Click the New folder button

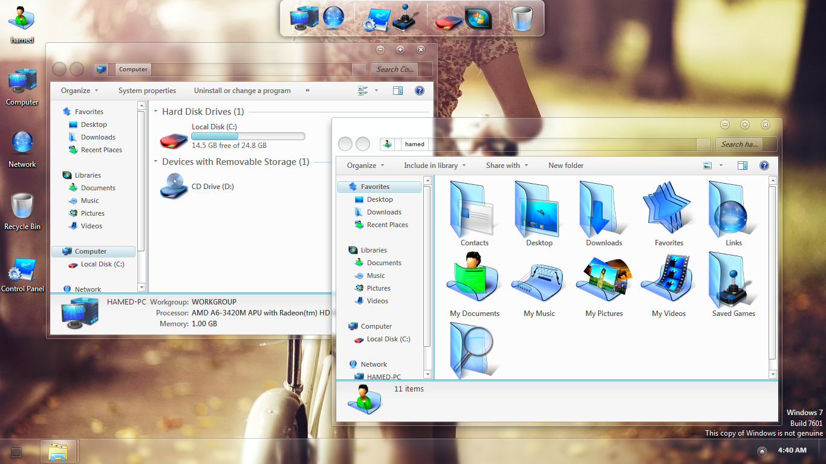tap(566, 166)
